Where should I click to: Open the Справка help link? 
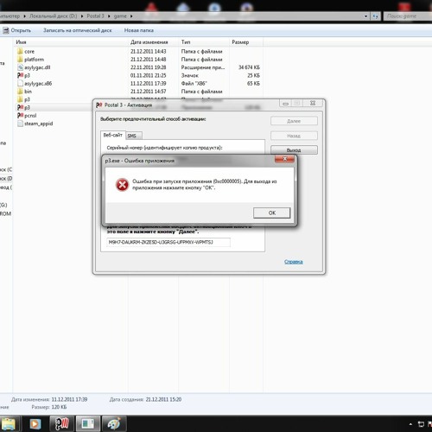294,262
